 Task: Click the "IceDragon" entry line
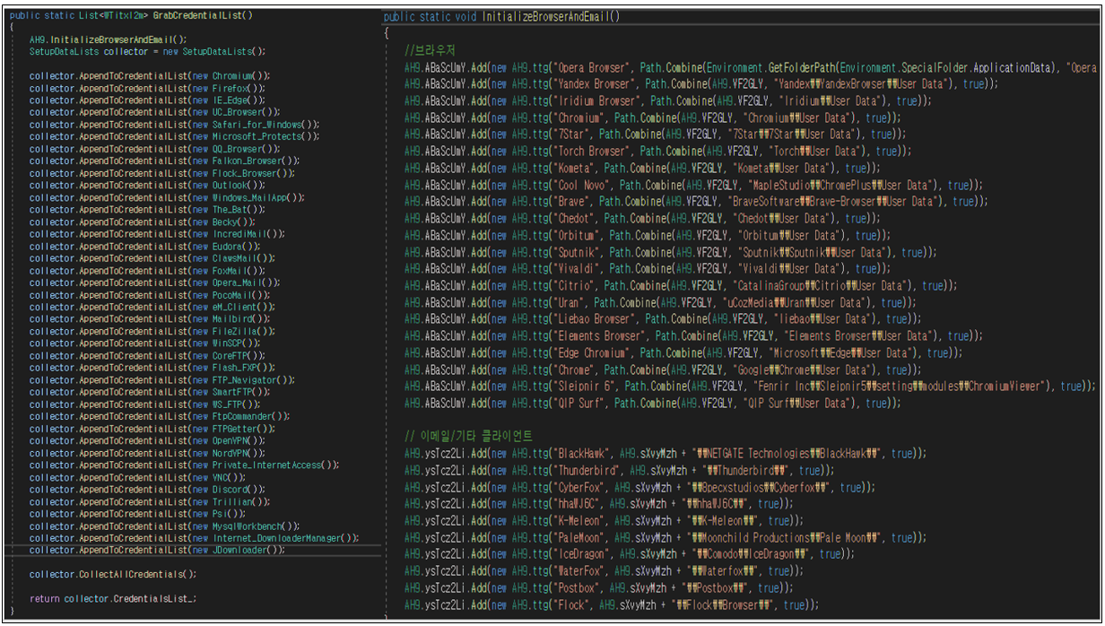pyautogui.click(x=630, y=554)
